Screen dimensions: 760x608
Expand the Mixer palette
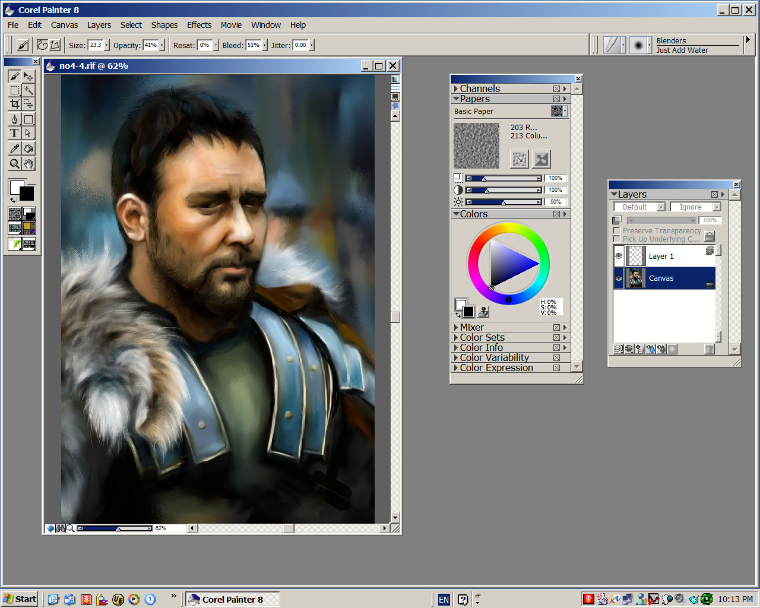click(x=456, y=327)
